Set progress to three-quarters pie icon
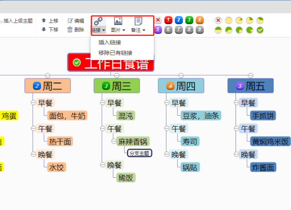This screenshot has width=291, height=210. tap(239, 30)
